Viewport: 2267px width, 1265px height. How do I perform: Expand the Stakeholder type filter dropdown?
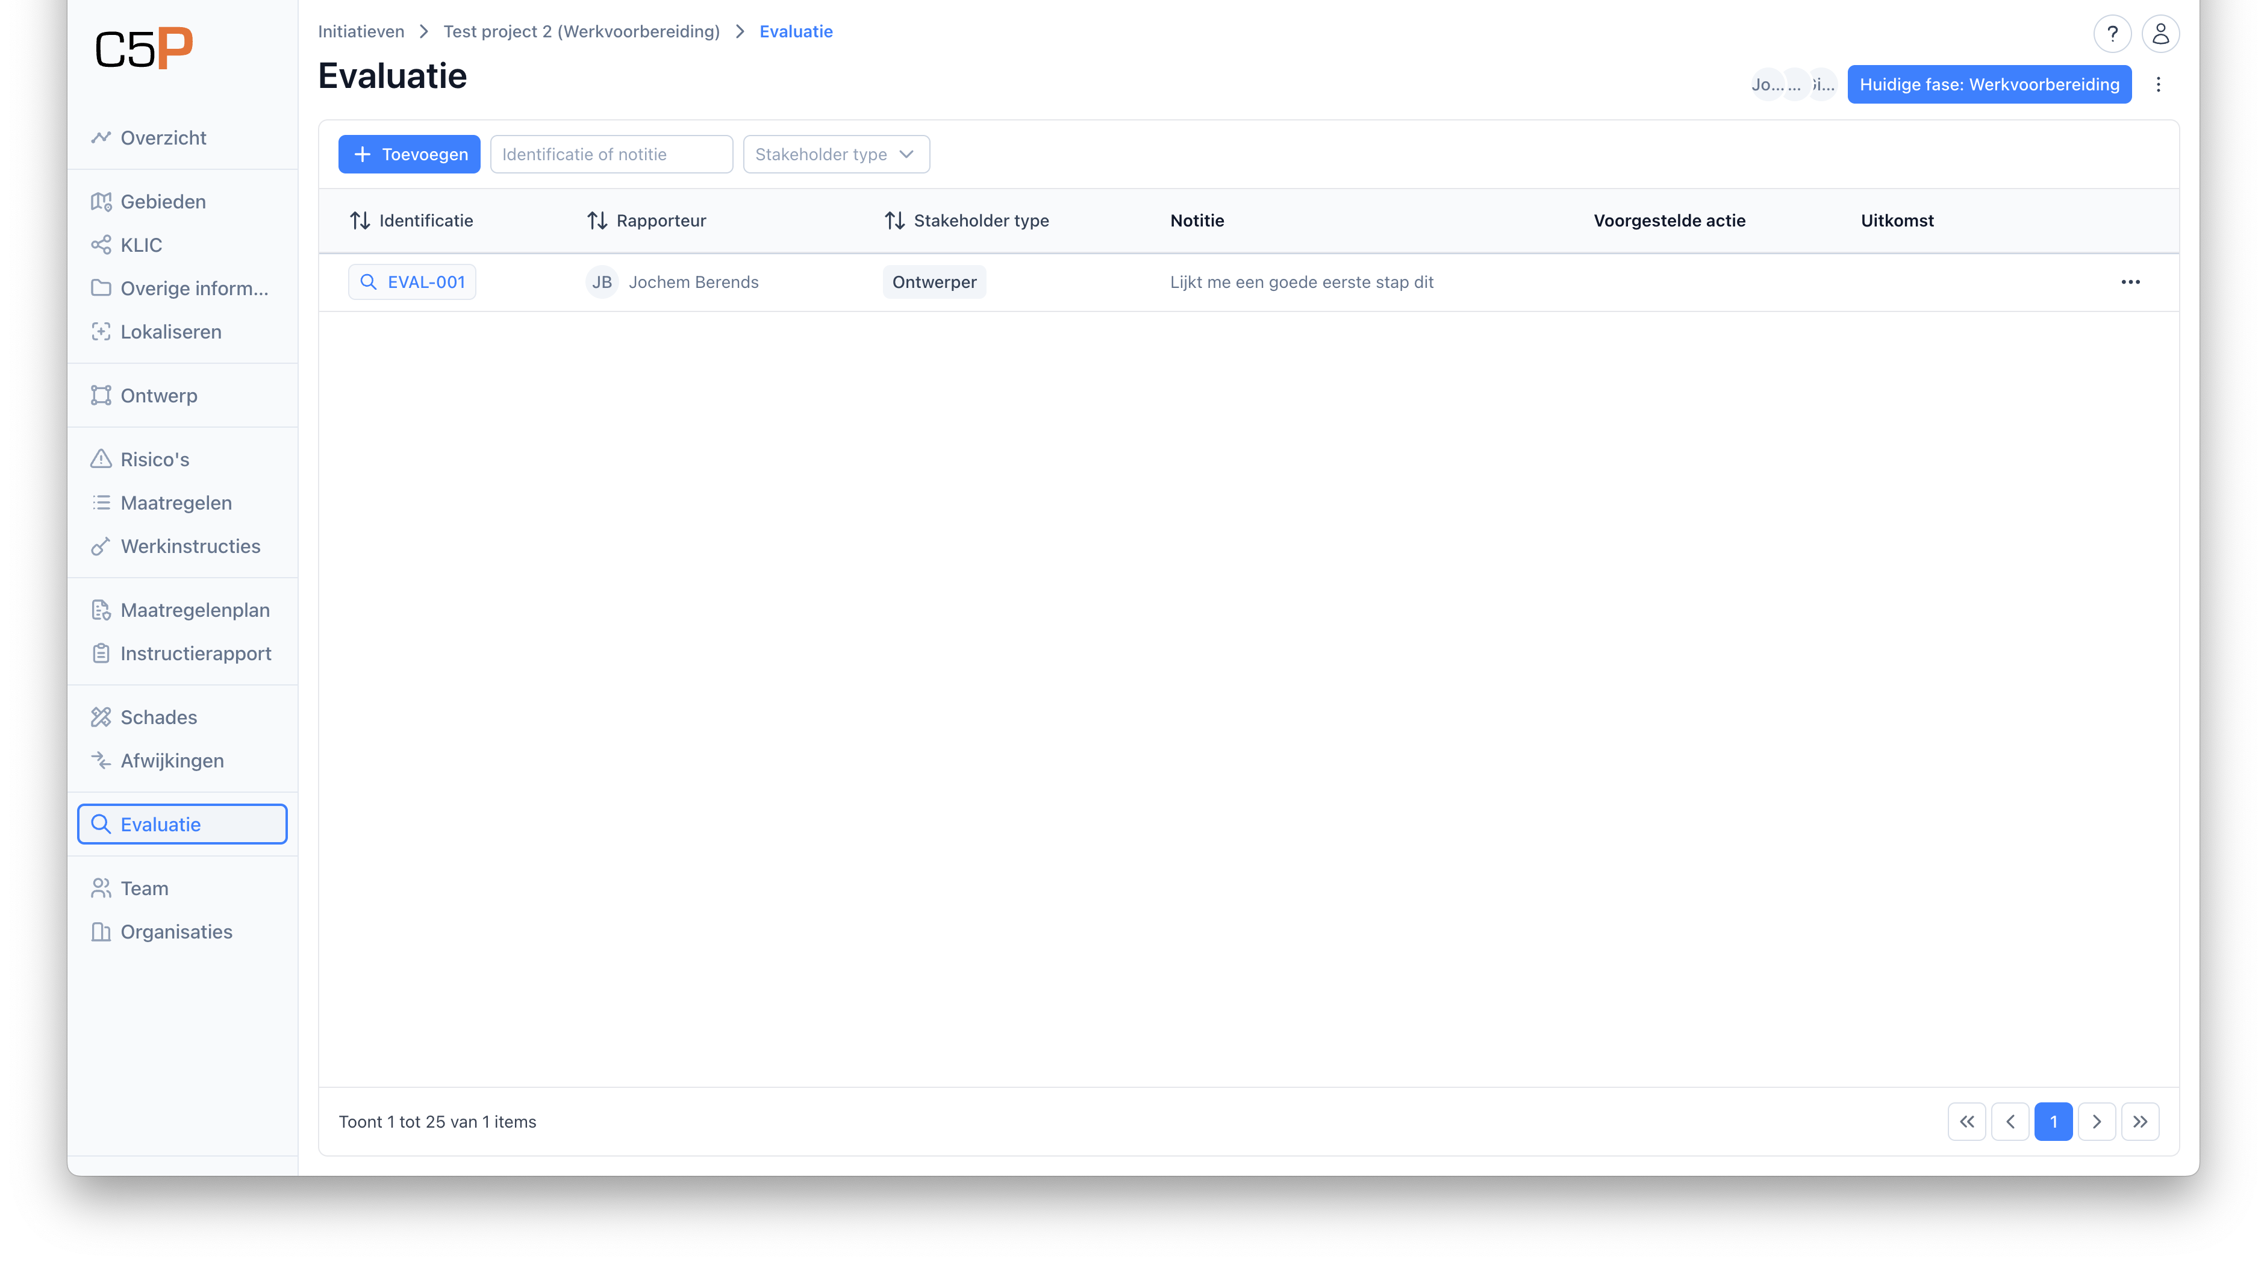836,154
